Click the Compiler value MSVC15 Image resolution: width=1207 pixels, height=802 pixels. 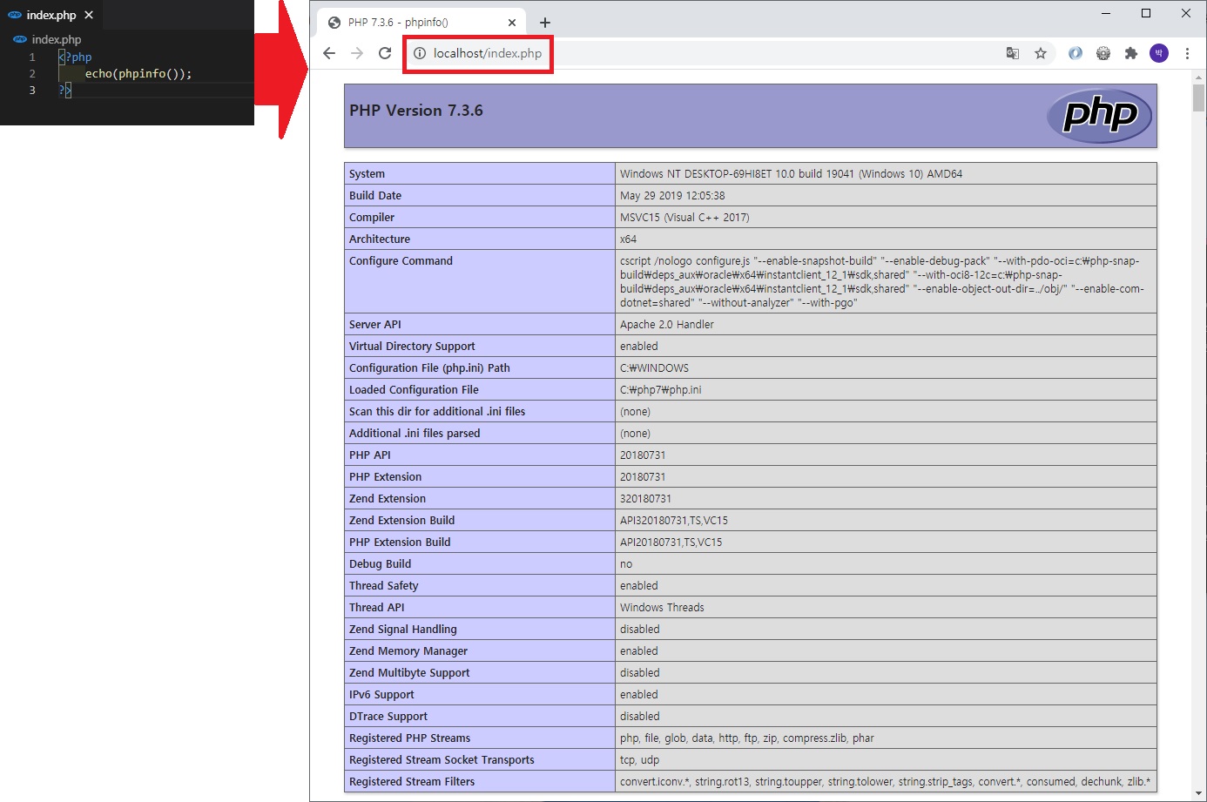point(684,218)
